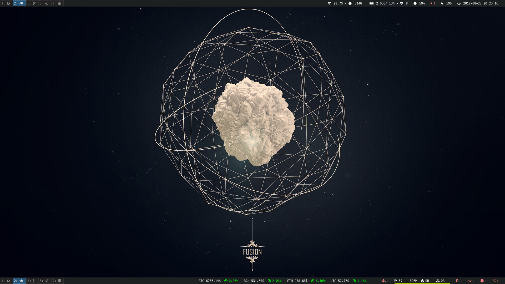This screenshot has width=505, height=284.
Task: Toggle the bluetooth status icon
Action: pyautogui.click(x=457, y=281)
